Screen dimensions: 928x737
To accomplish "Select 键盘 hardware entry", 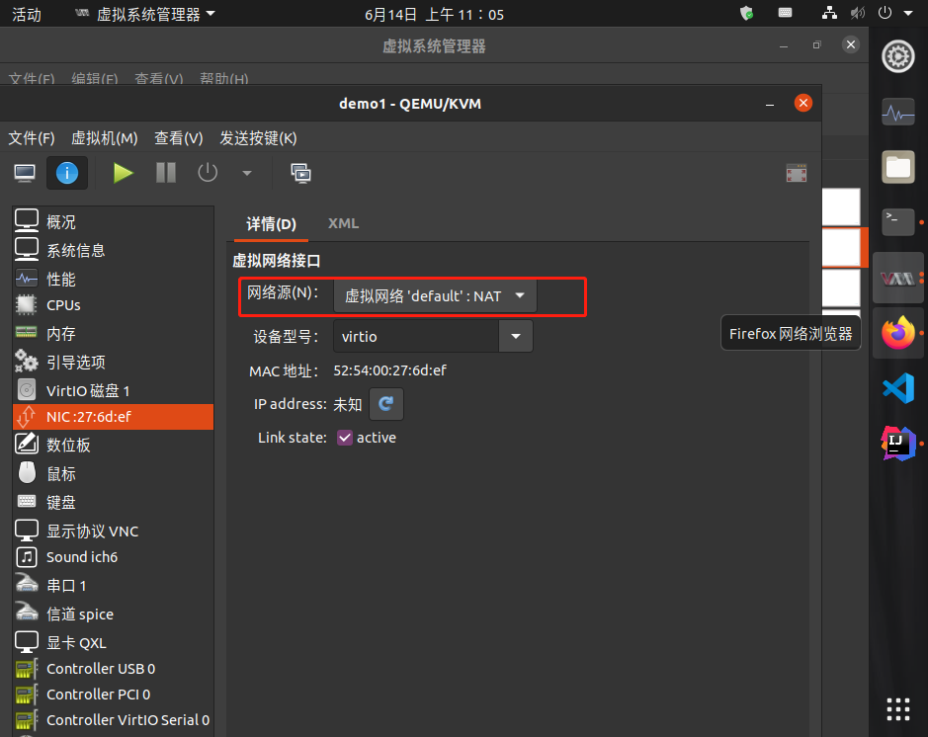I will tap(113, 502).
